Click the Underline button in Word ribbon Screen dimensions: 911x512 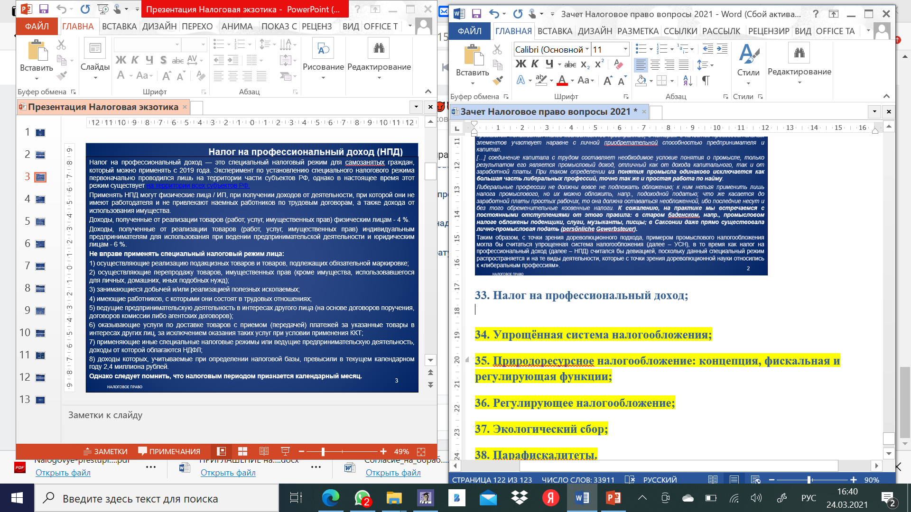pyautogui.click(x=549, y=64)
